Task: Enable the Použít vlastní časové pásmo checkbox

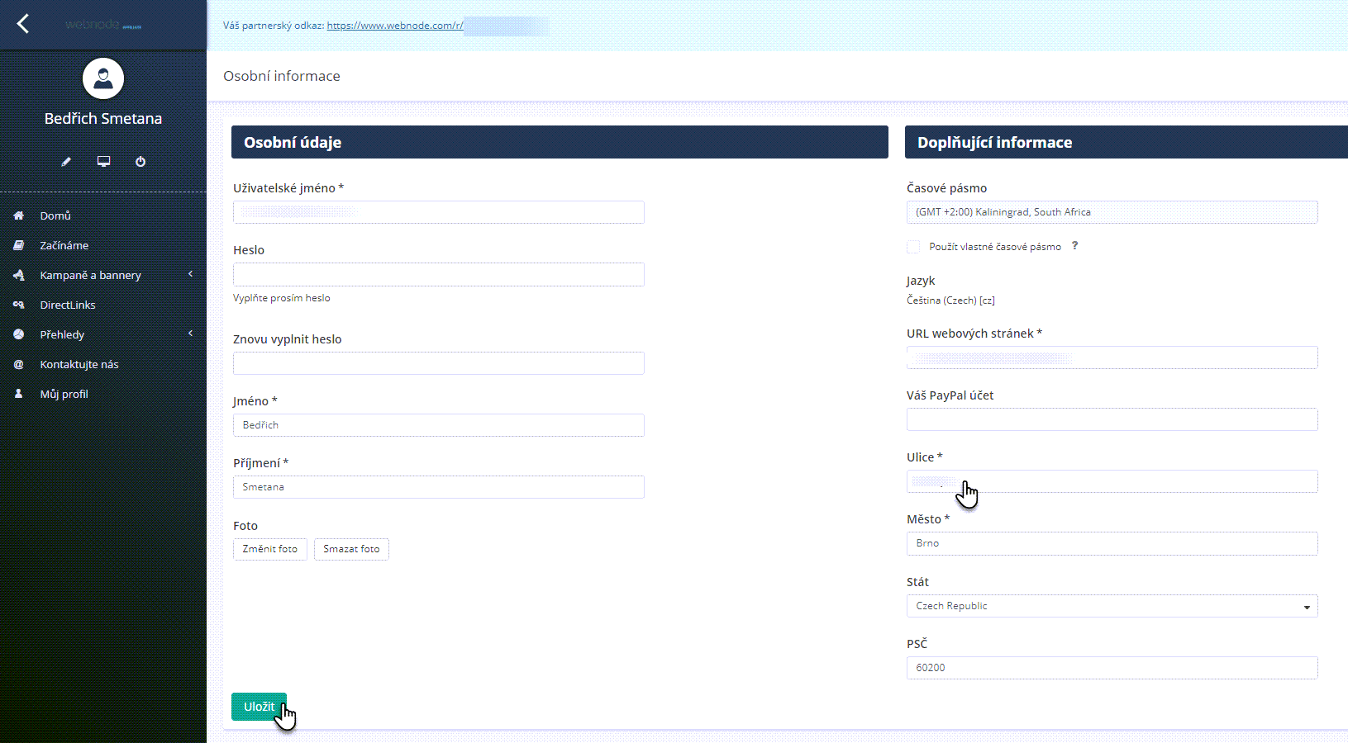Action: coord(913,247)
